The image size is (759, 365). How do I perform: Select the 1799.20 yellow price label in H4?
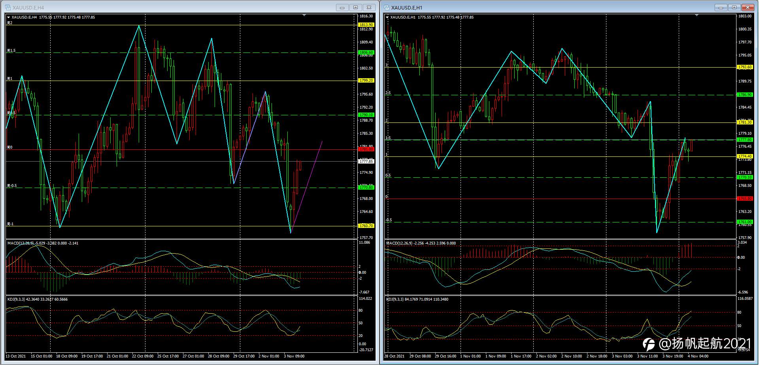pyautogui.click(x=366, y=81)
